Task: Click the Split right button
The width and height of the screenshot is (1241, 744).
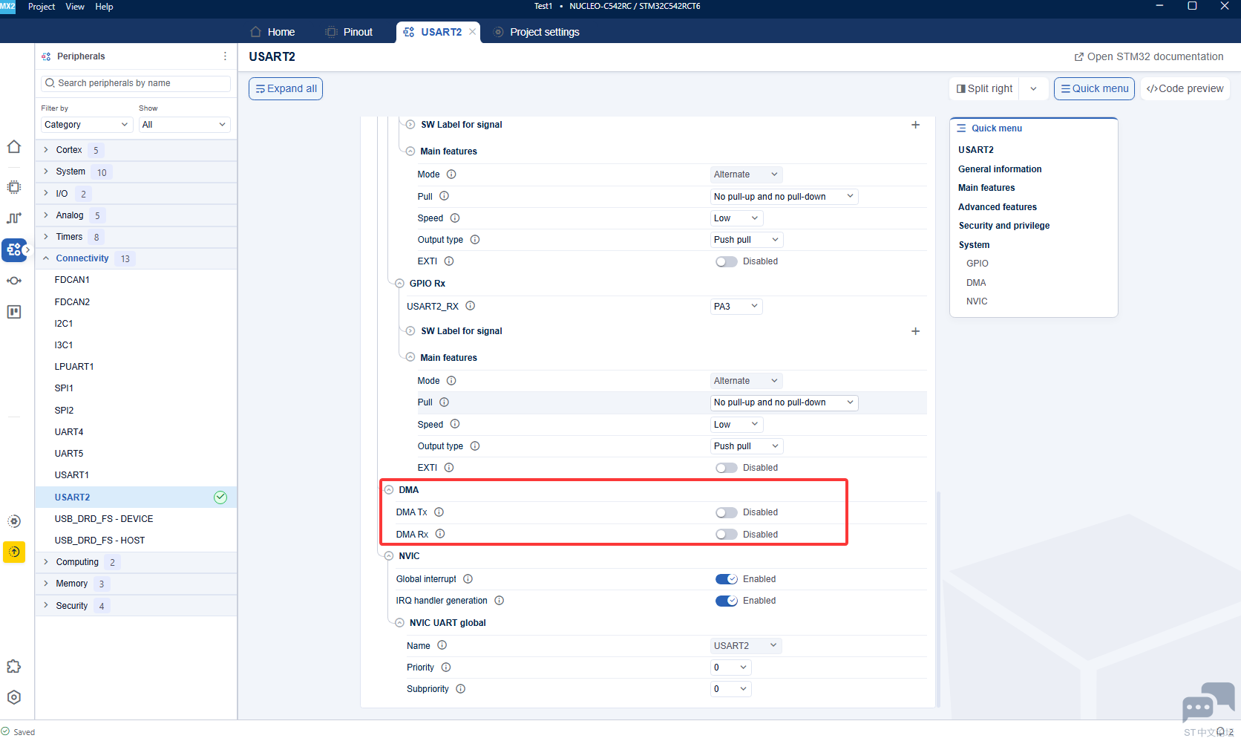Action: click(984, 88)
